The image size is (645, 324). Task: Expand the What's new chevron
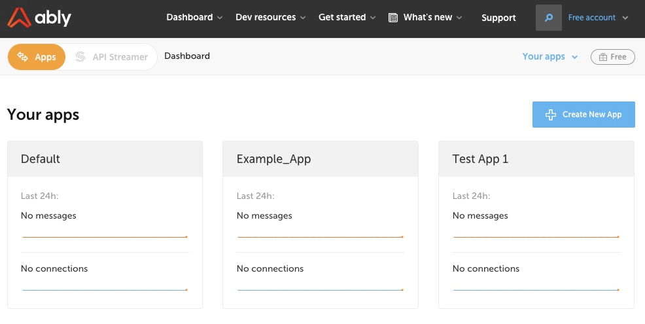click(x=459, y=18)
